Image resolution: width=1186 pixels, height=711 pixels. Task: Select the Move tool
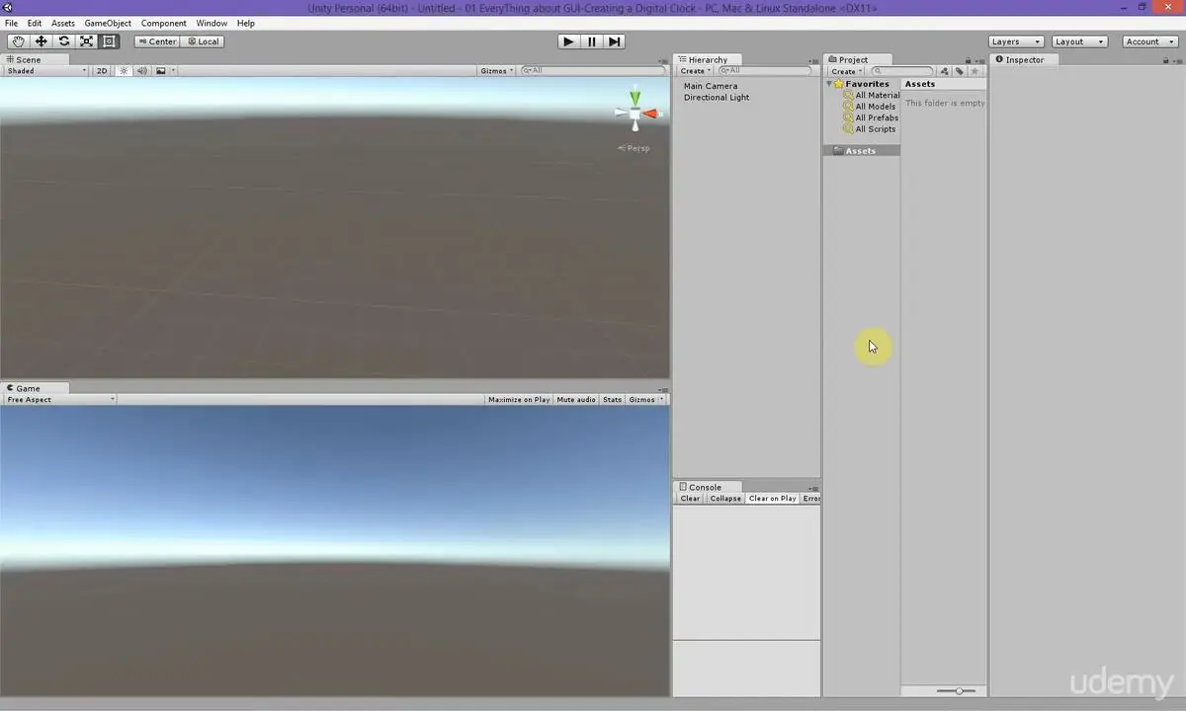(x=41, y=41)
